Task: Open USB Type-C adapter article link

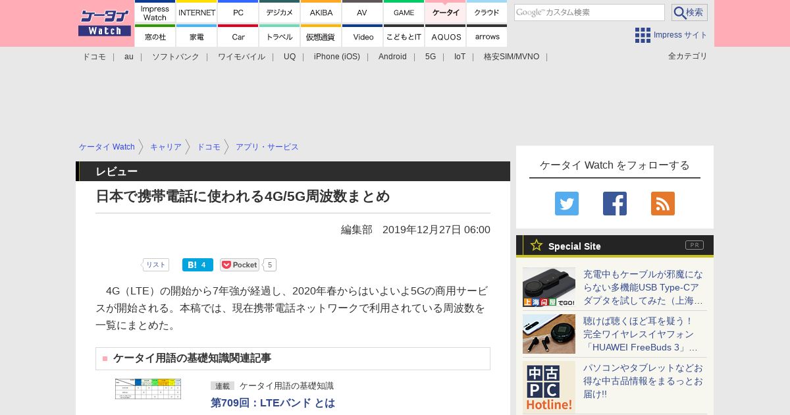Action: [643, 287]
